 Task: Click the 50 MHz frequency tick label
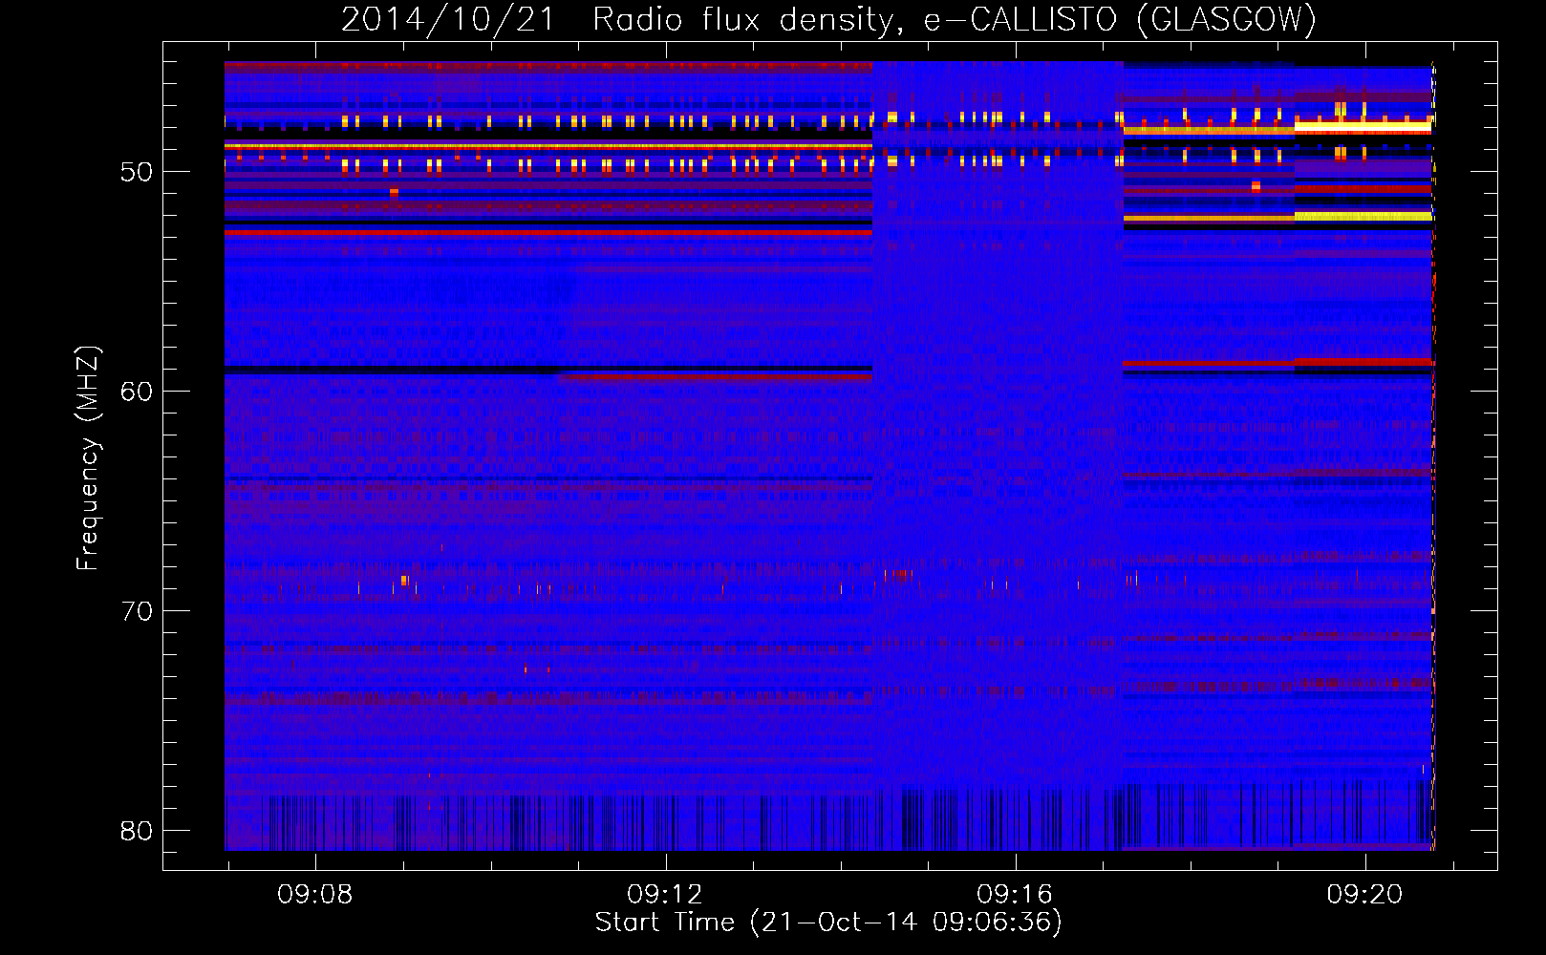tap(137, 172)
